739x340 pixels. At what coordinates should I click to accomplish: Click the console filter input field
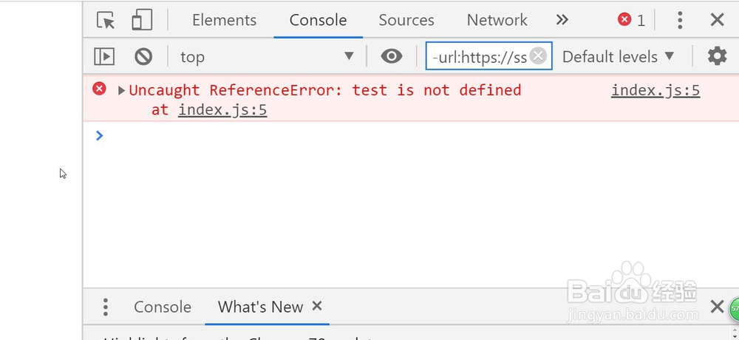pyautogui.click(x=479, y=56)
